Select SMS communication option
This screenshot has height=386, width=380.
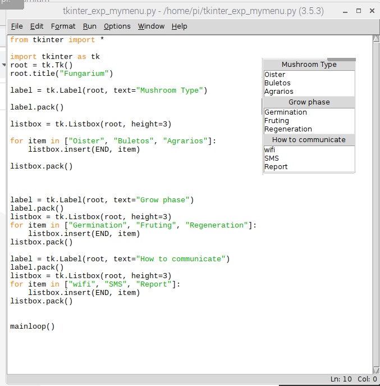[309, 158]
